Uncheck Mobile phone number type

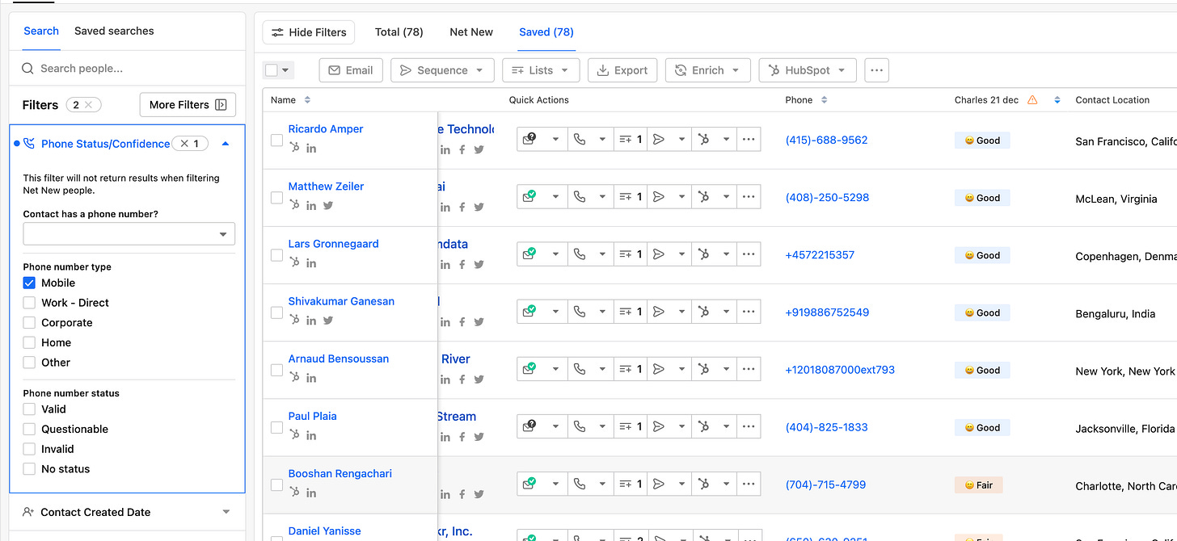(x=29, y=283)
